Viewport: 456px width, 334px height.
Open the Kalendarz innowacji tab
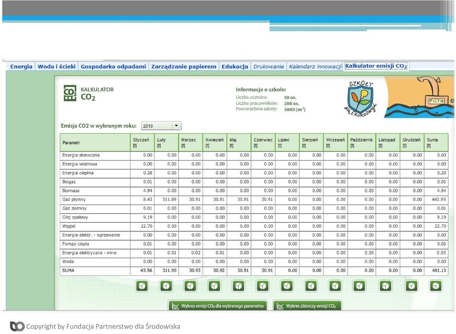click(315, 67)
